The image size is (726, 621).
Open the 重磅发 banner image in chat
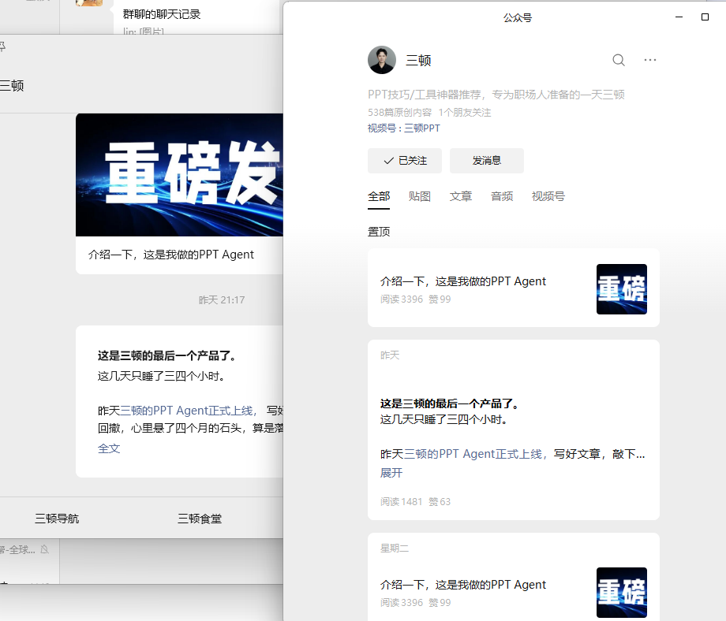179,175
